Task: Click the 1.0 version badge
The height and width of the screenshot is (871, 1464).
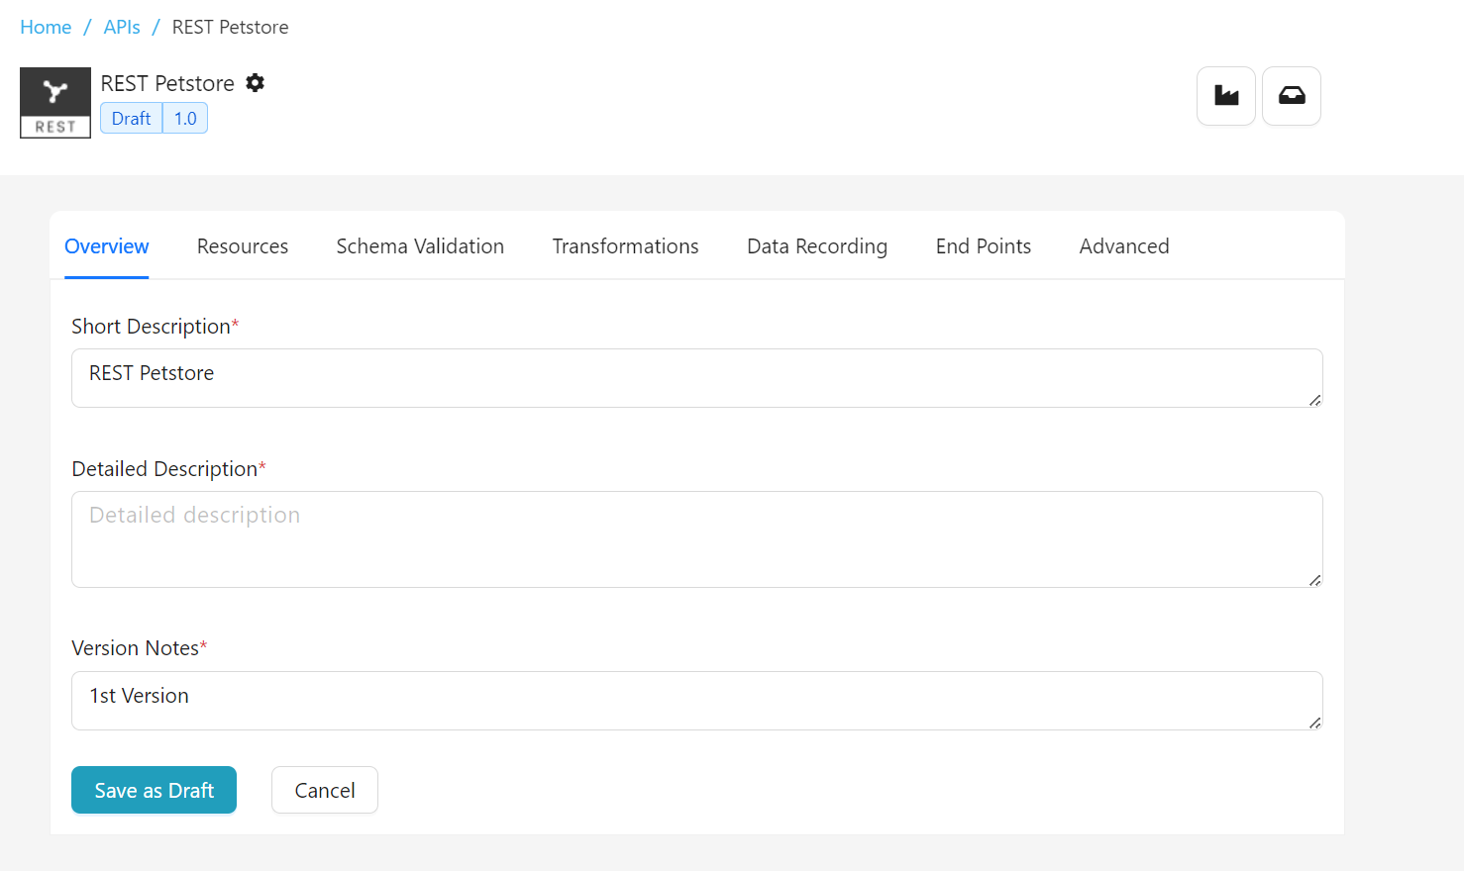Action: [185, 119]
